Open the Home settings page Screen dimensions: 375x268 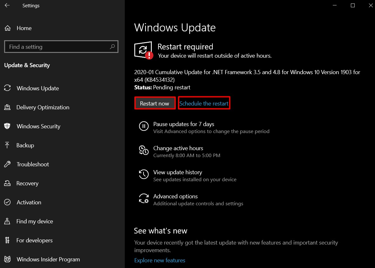24,28
